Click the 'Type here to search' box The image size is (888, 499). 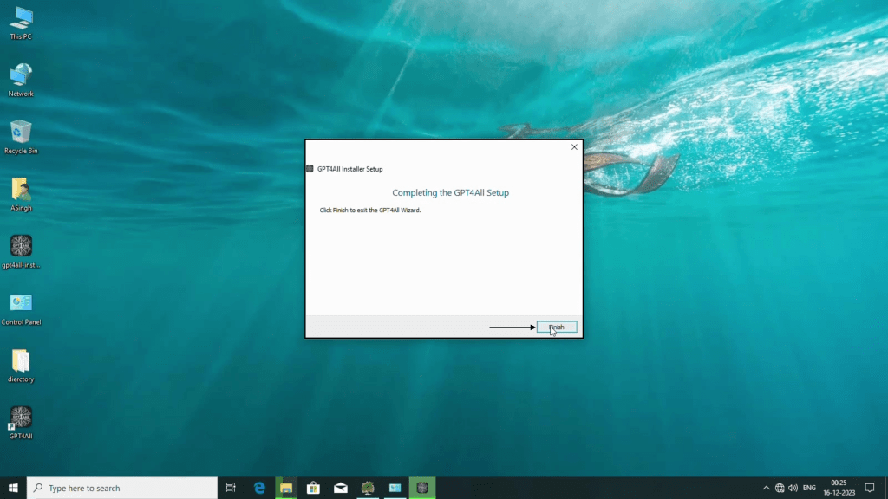click(x=121, y=488)
